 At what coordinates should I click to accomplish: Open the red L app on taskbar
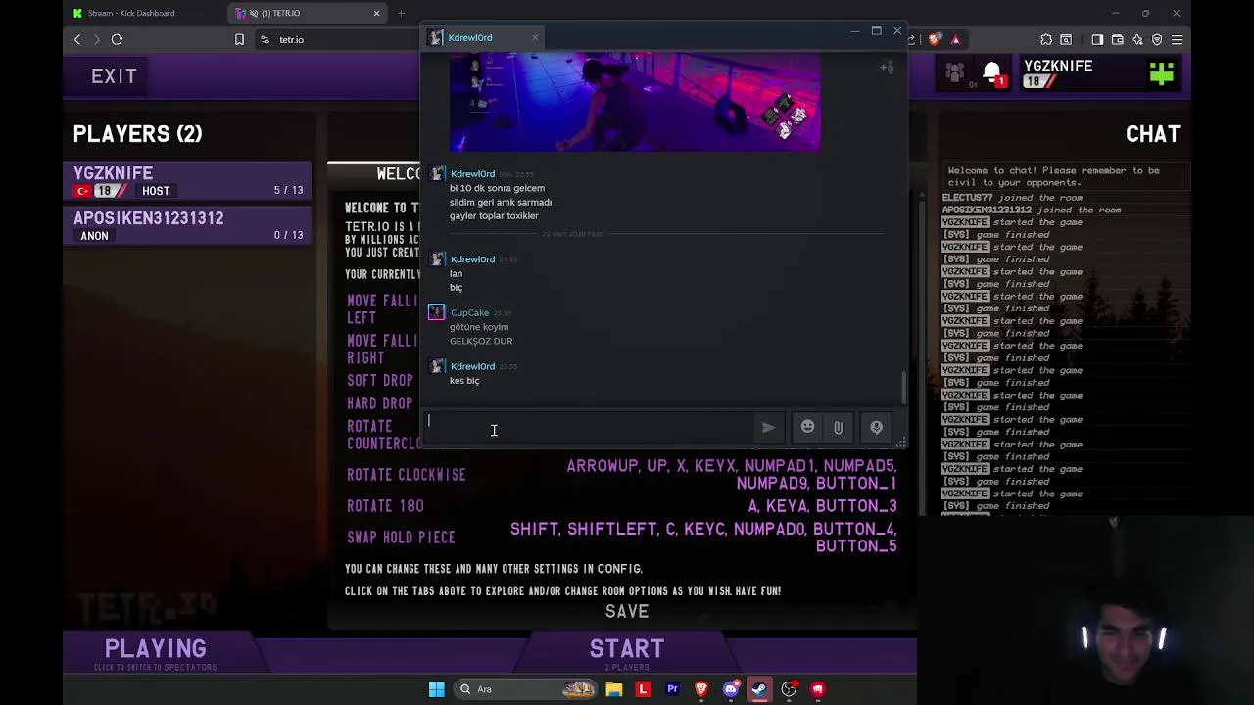click(x=643, y=689)
